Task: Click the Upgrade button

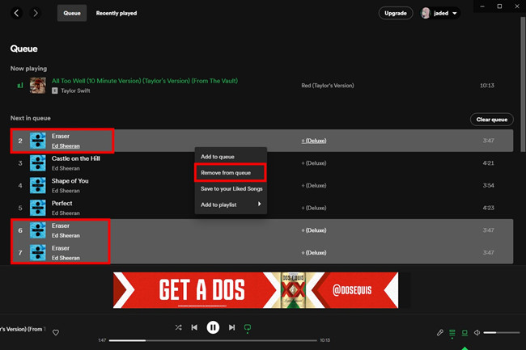Action: (x=396, y=13)
